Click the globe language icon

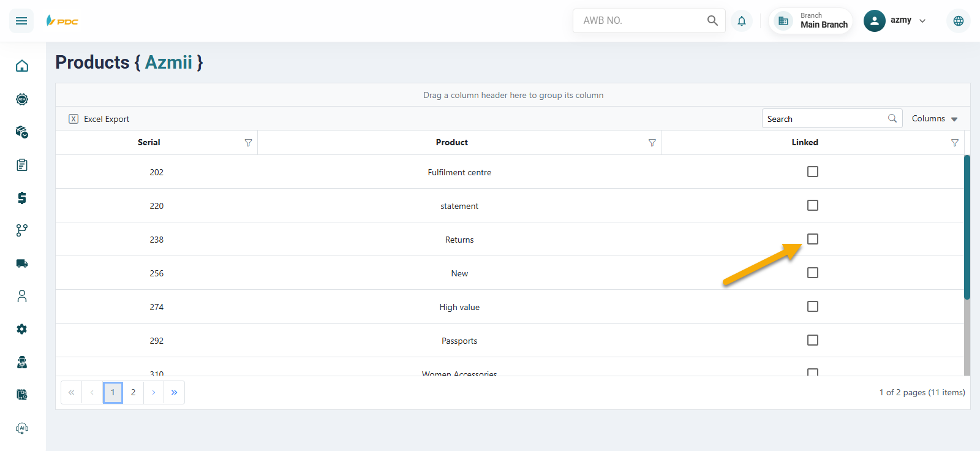click(958, 21)
